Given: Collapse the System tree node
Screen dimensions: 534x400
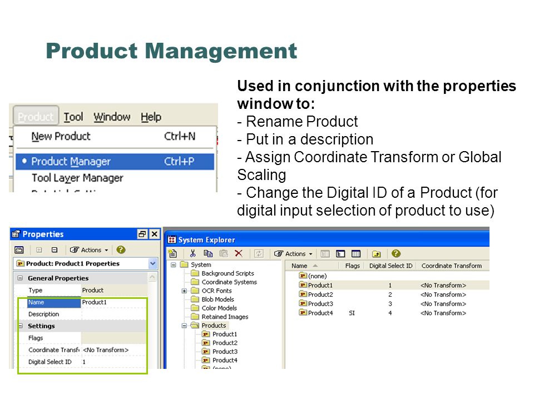Looking at the screenshot, I should pos(174,264).
